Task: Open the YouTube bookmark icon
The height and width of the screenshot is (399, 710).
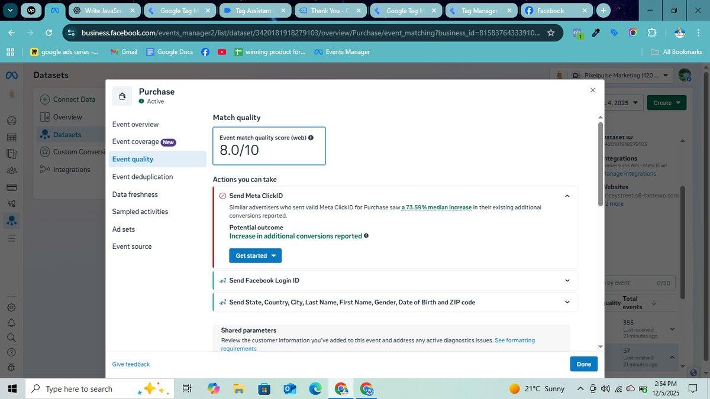Action: point(222,52)
